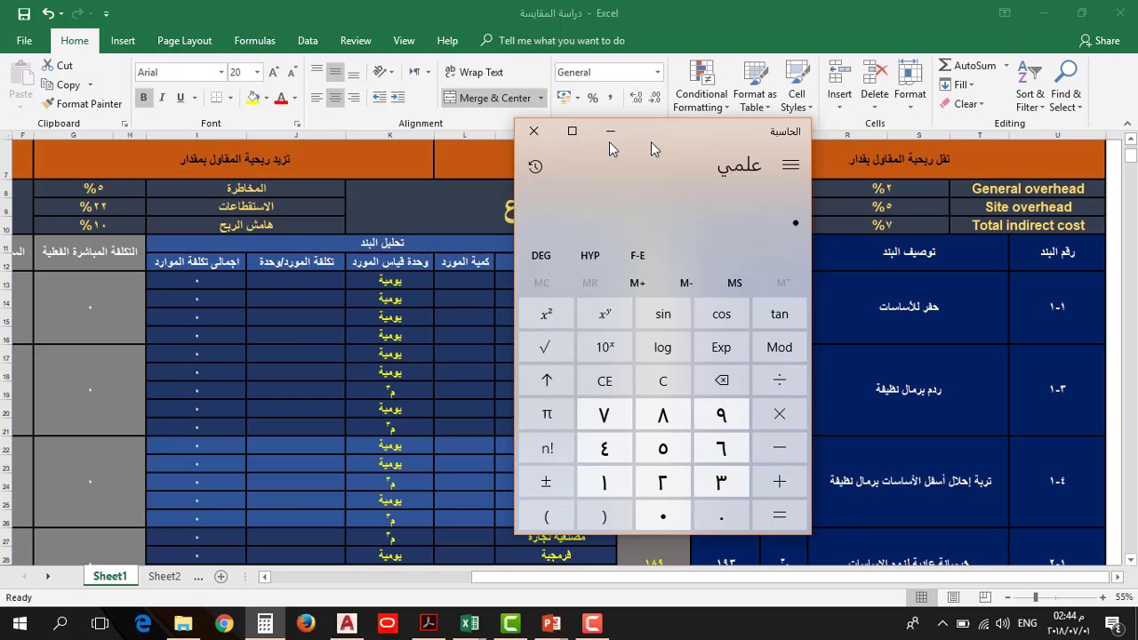Click the Copy icon

47,85
